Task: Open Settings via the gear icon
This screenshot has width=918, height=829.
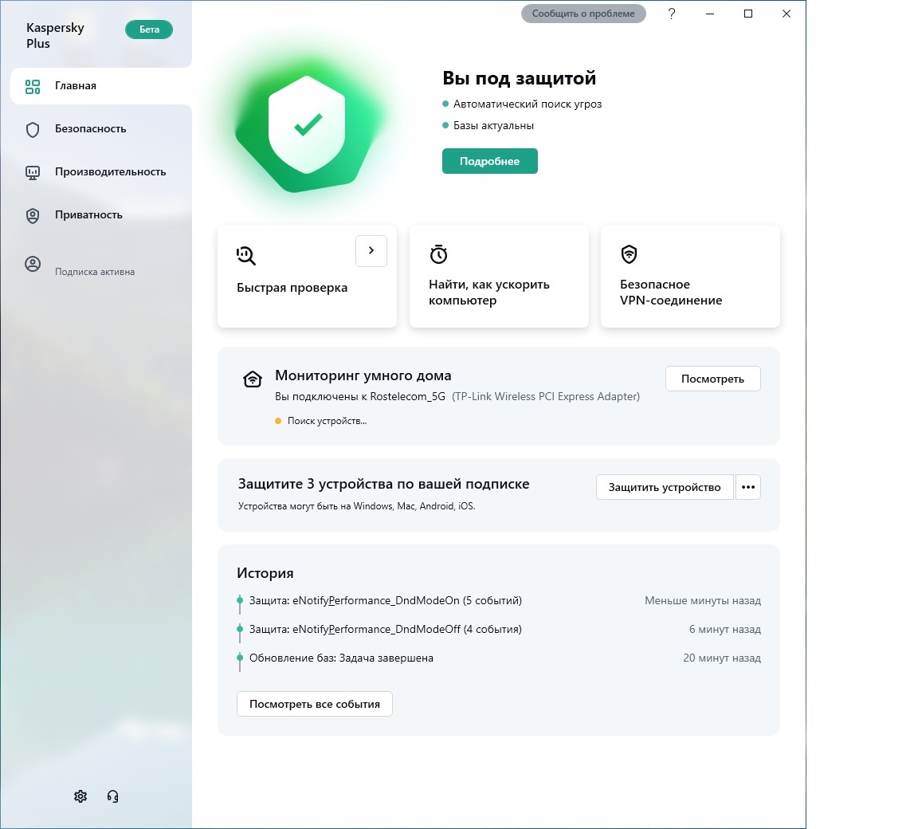Action: pos(80,796)
